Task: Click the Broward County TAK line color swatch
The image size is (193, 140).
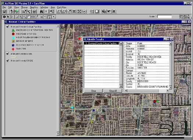Action: [x=13, y=57]
